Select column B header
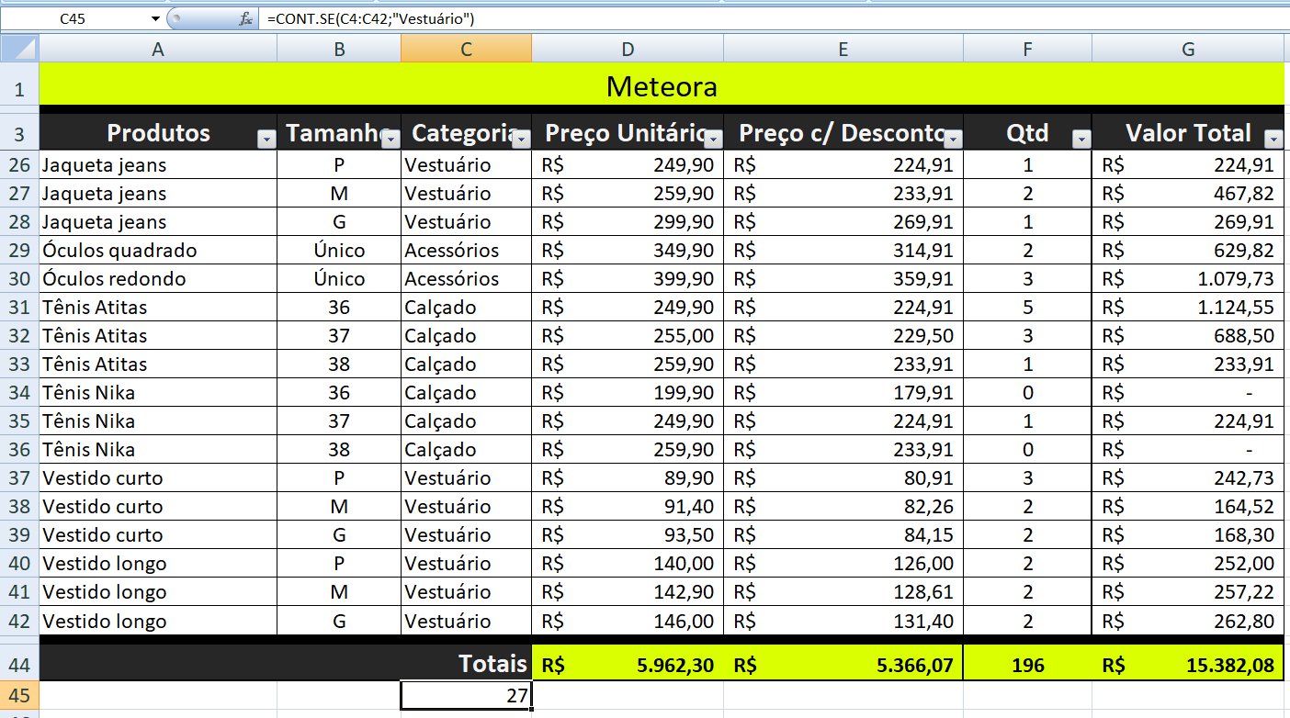The width and height of the screenshot is (1290, 718). pyautogui.click(x=339, y=50)
